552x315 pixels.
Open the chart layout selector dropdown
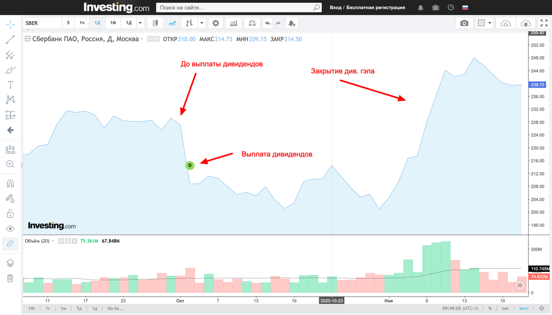pyautogui.click(x=490, y=23)
